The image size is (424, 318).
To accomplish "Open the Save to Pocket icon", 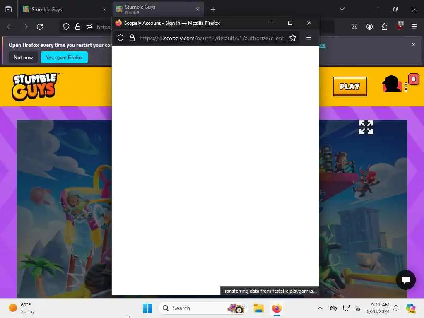I will click(x=354, y=26).
